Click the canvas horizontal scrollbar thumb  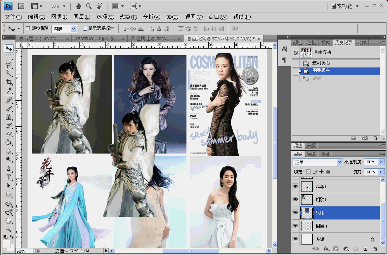(190, 251)
